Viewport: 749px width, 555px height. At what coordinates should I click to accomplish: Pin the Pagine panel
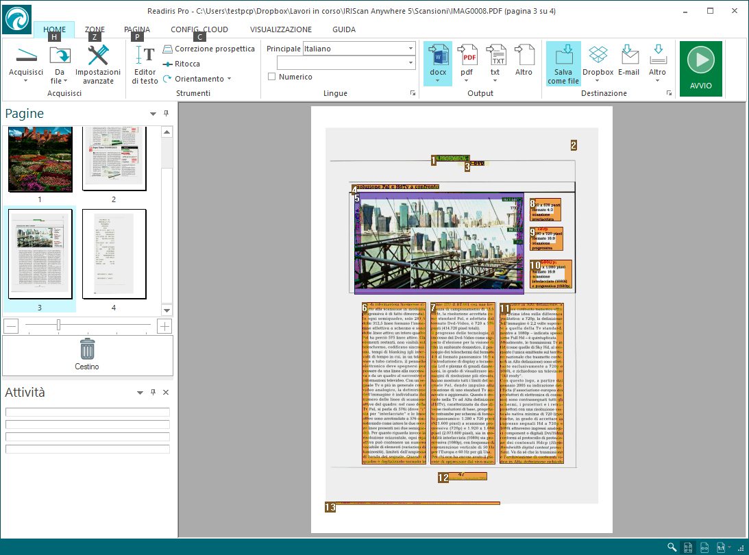(166, 114)
